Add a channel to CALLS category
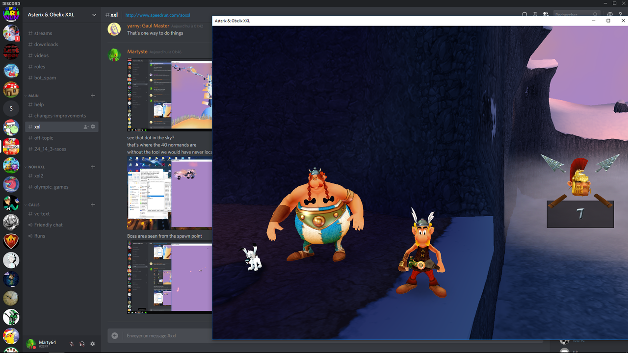This screenshot has width=628, height=353. tap(93, 204)
